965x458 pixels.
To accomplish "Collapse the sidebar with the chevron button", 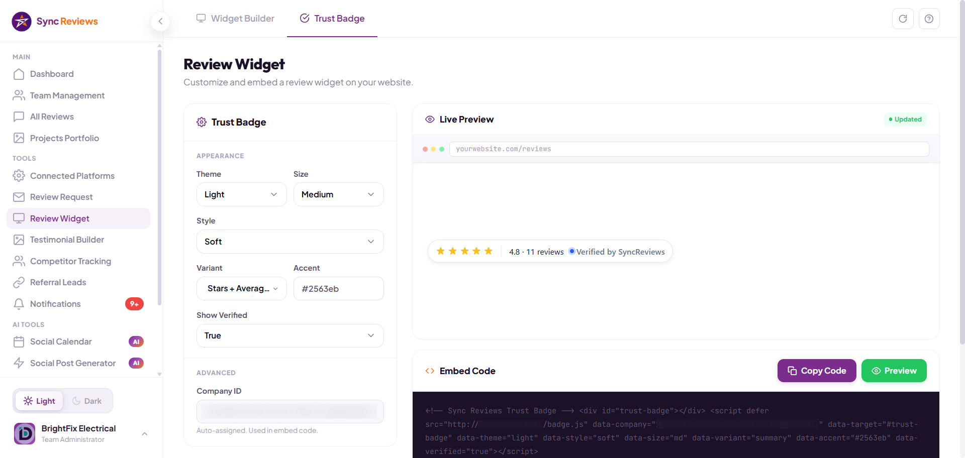I will coord(160,21).
